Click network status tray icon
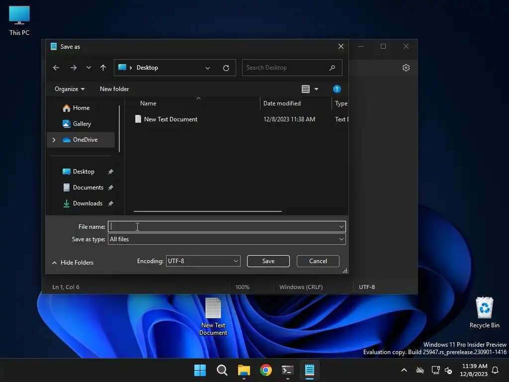509x382 pixels. 435,370
